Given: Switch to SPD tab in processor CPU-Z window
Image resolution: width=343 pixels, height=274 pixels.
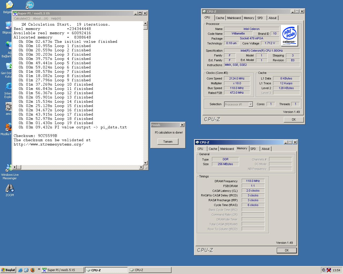Looking at the screenshot, I should click(x=260, y=18).
